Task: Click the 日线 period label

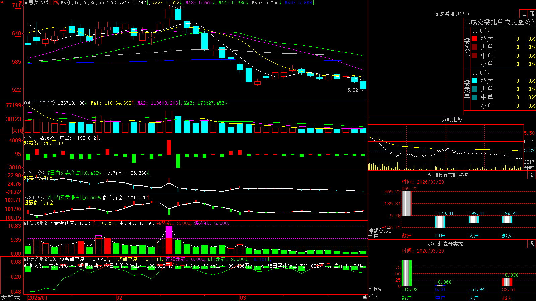Action: pos(54,3)
